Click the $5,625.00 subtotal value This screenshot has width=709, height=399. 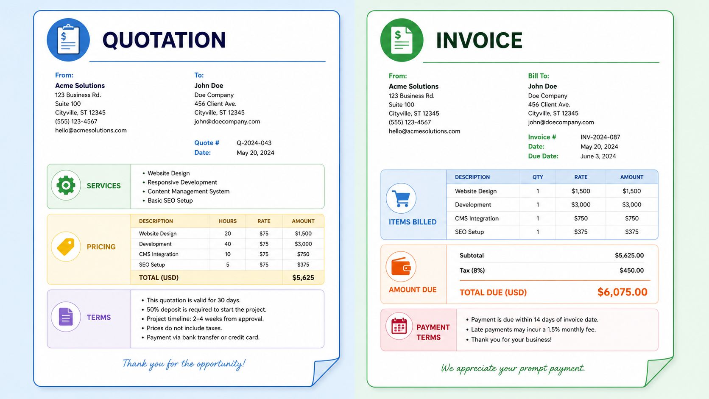pos(629,255)
